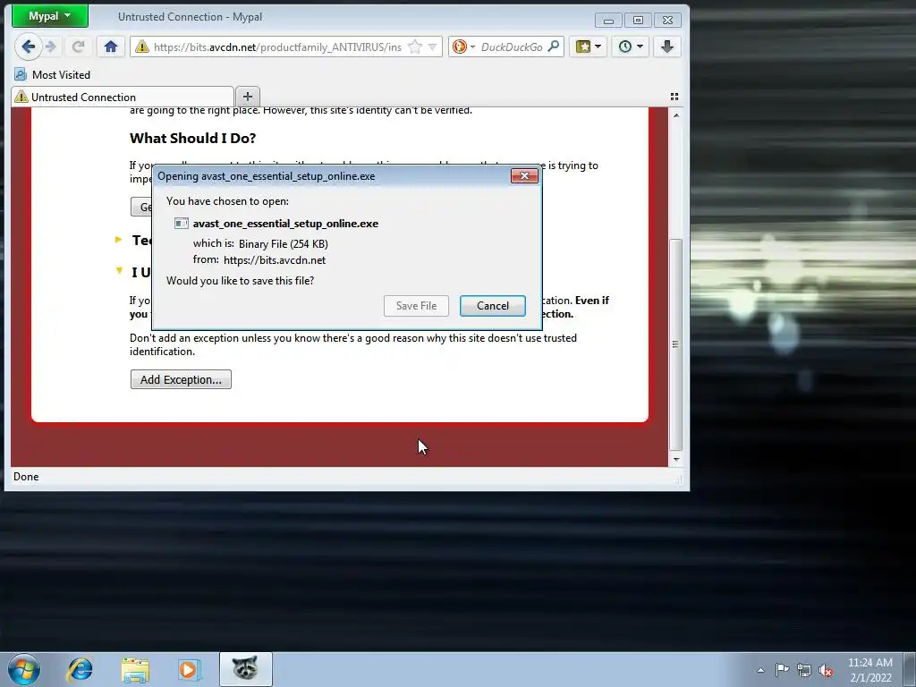The height and width of the screenshot is (687, 916).
Task: Click the avast_one_essential_setup_online.exe filename text
Action: [285, 223]
